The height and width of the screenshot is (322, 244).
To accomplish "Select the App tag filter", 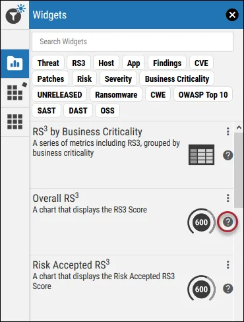I will pos(133,63).
